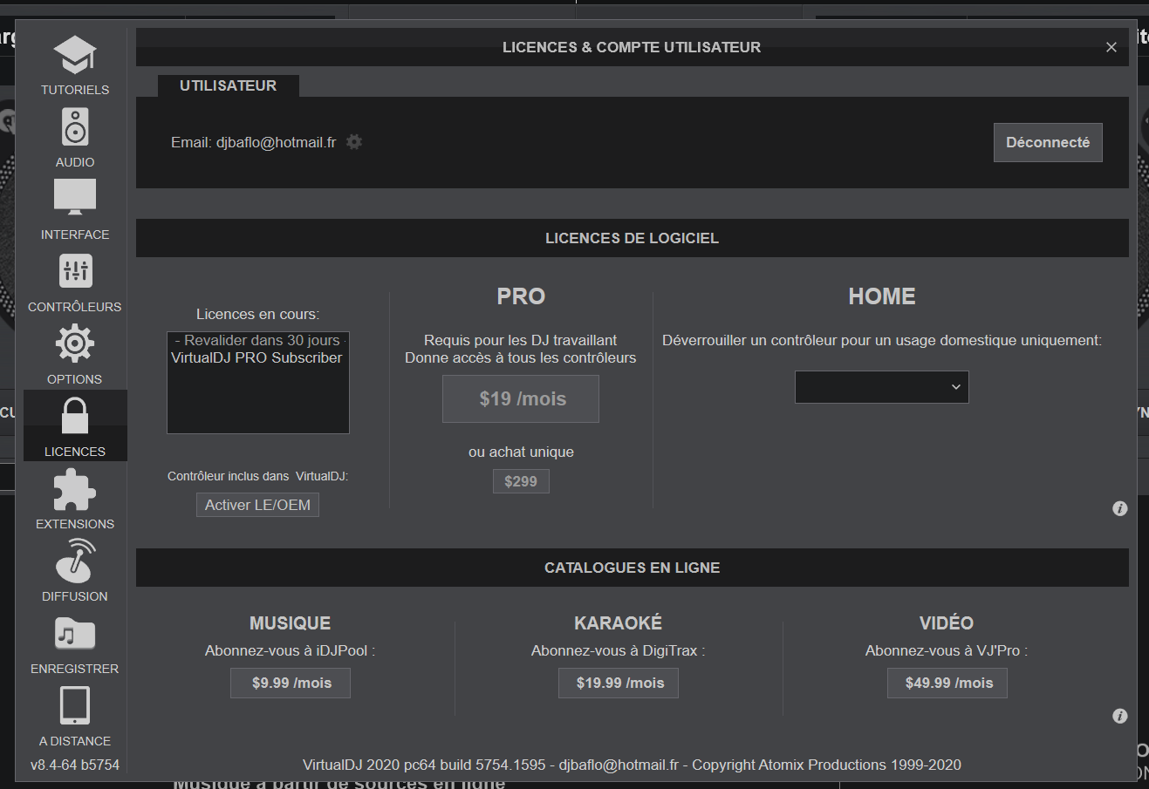
Task: Subscribe to PRO at $19 /mois
Action: click(x=521, y=398)
